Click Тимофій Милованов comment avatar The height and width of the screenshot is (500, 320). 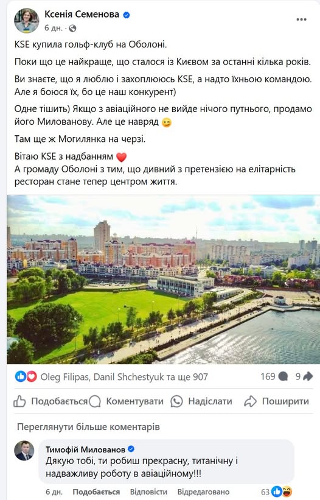pyautogui.click(x=24, y=451)
